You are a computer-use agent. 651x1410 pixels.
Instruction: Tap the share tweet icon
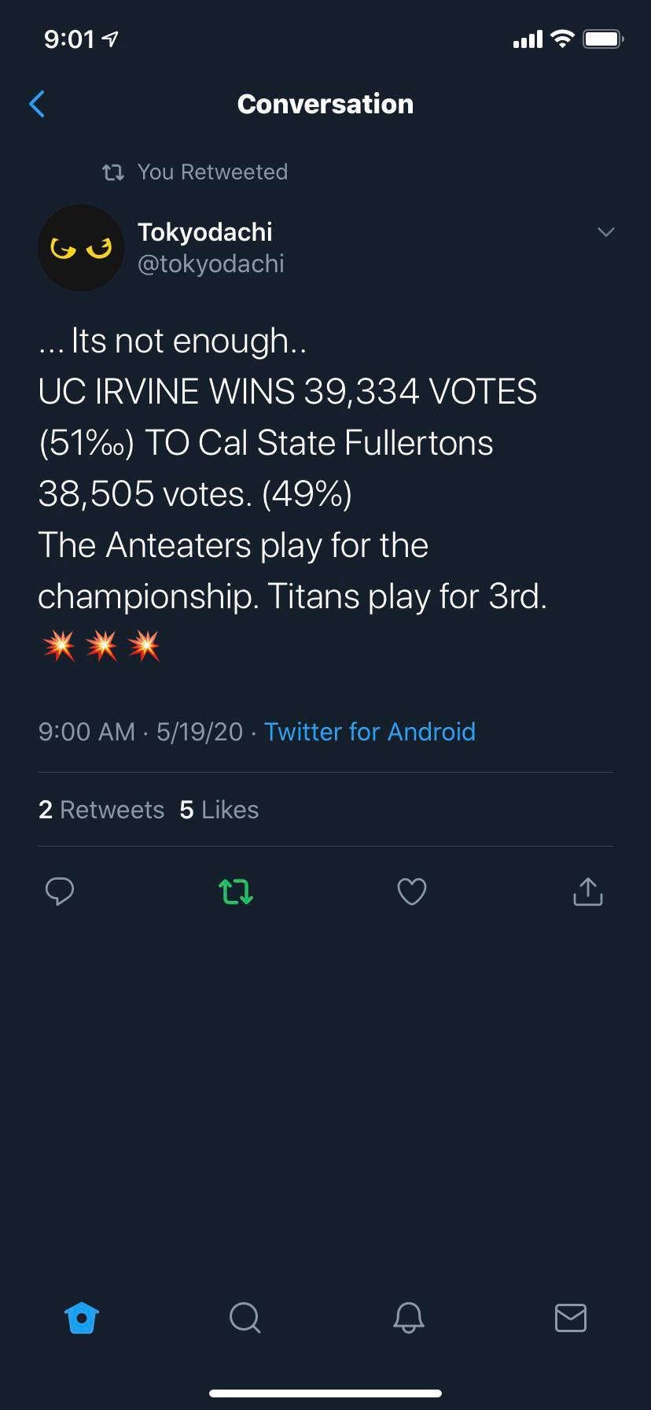pyautogui.click(x=587, y=891)
